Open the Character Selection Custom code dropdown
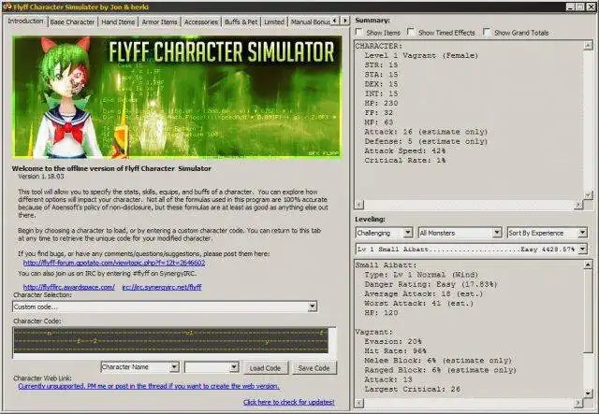The image size is (599, 414). (165, 307)
